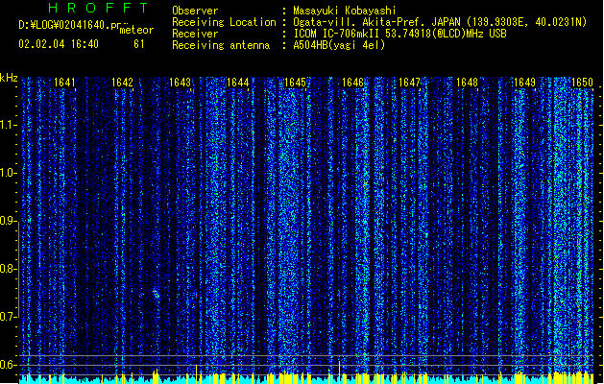This screenshot has height=384, width=604.
Task: Select the A504HB(yagi 4el) antenna text
Action: point(339,45)
